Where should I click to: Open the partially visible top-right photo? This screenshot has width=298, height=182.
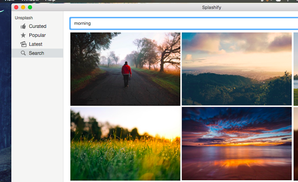coord(296,69)
